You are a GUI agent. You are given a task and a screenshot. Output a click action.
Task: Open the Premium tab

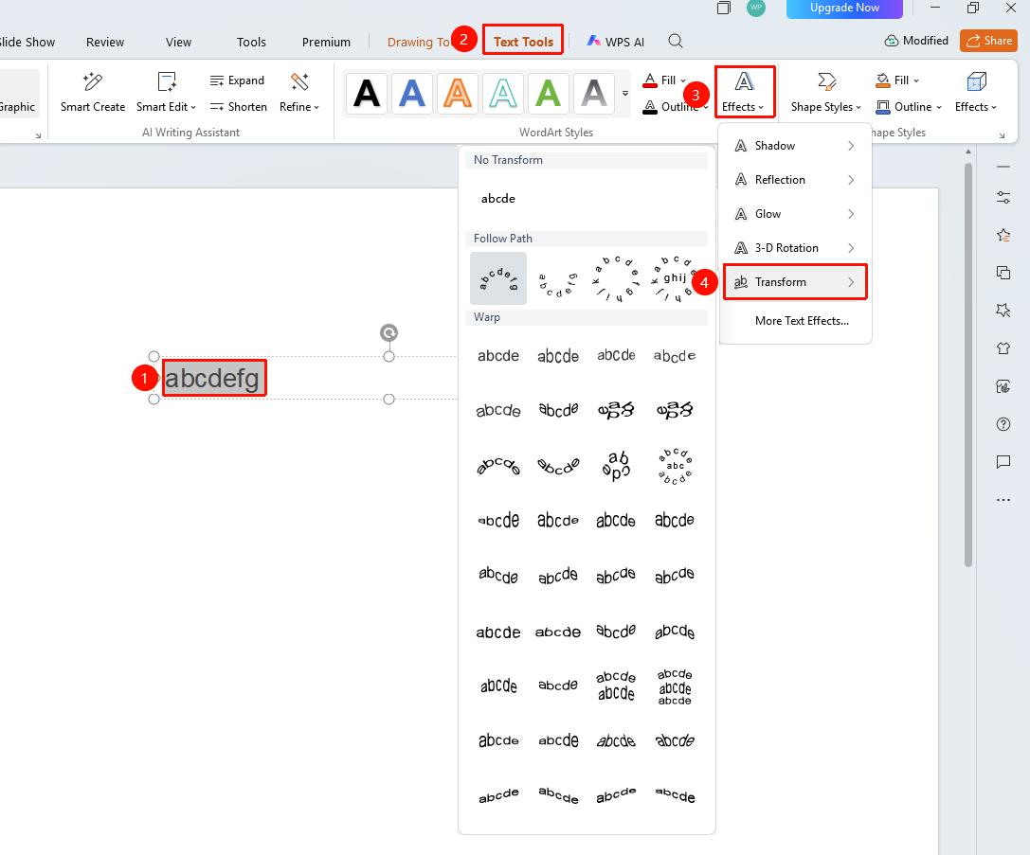[x=326, y=42]
